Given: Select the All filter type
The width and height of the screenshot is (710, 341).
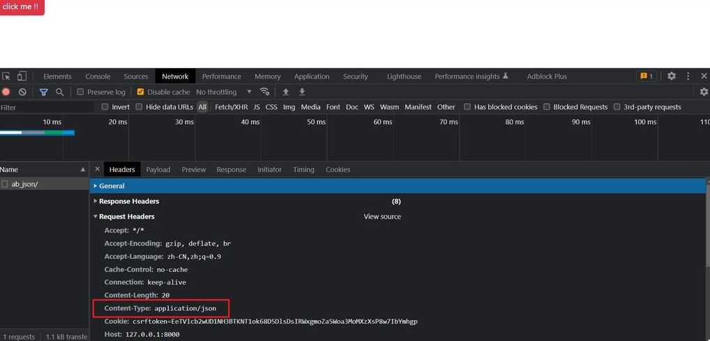Looking at the screenshot, I should pos(202,107).
